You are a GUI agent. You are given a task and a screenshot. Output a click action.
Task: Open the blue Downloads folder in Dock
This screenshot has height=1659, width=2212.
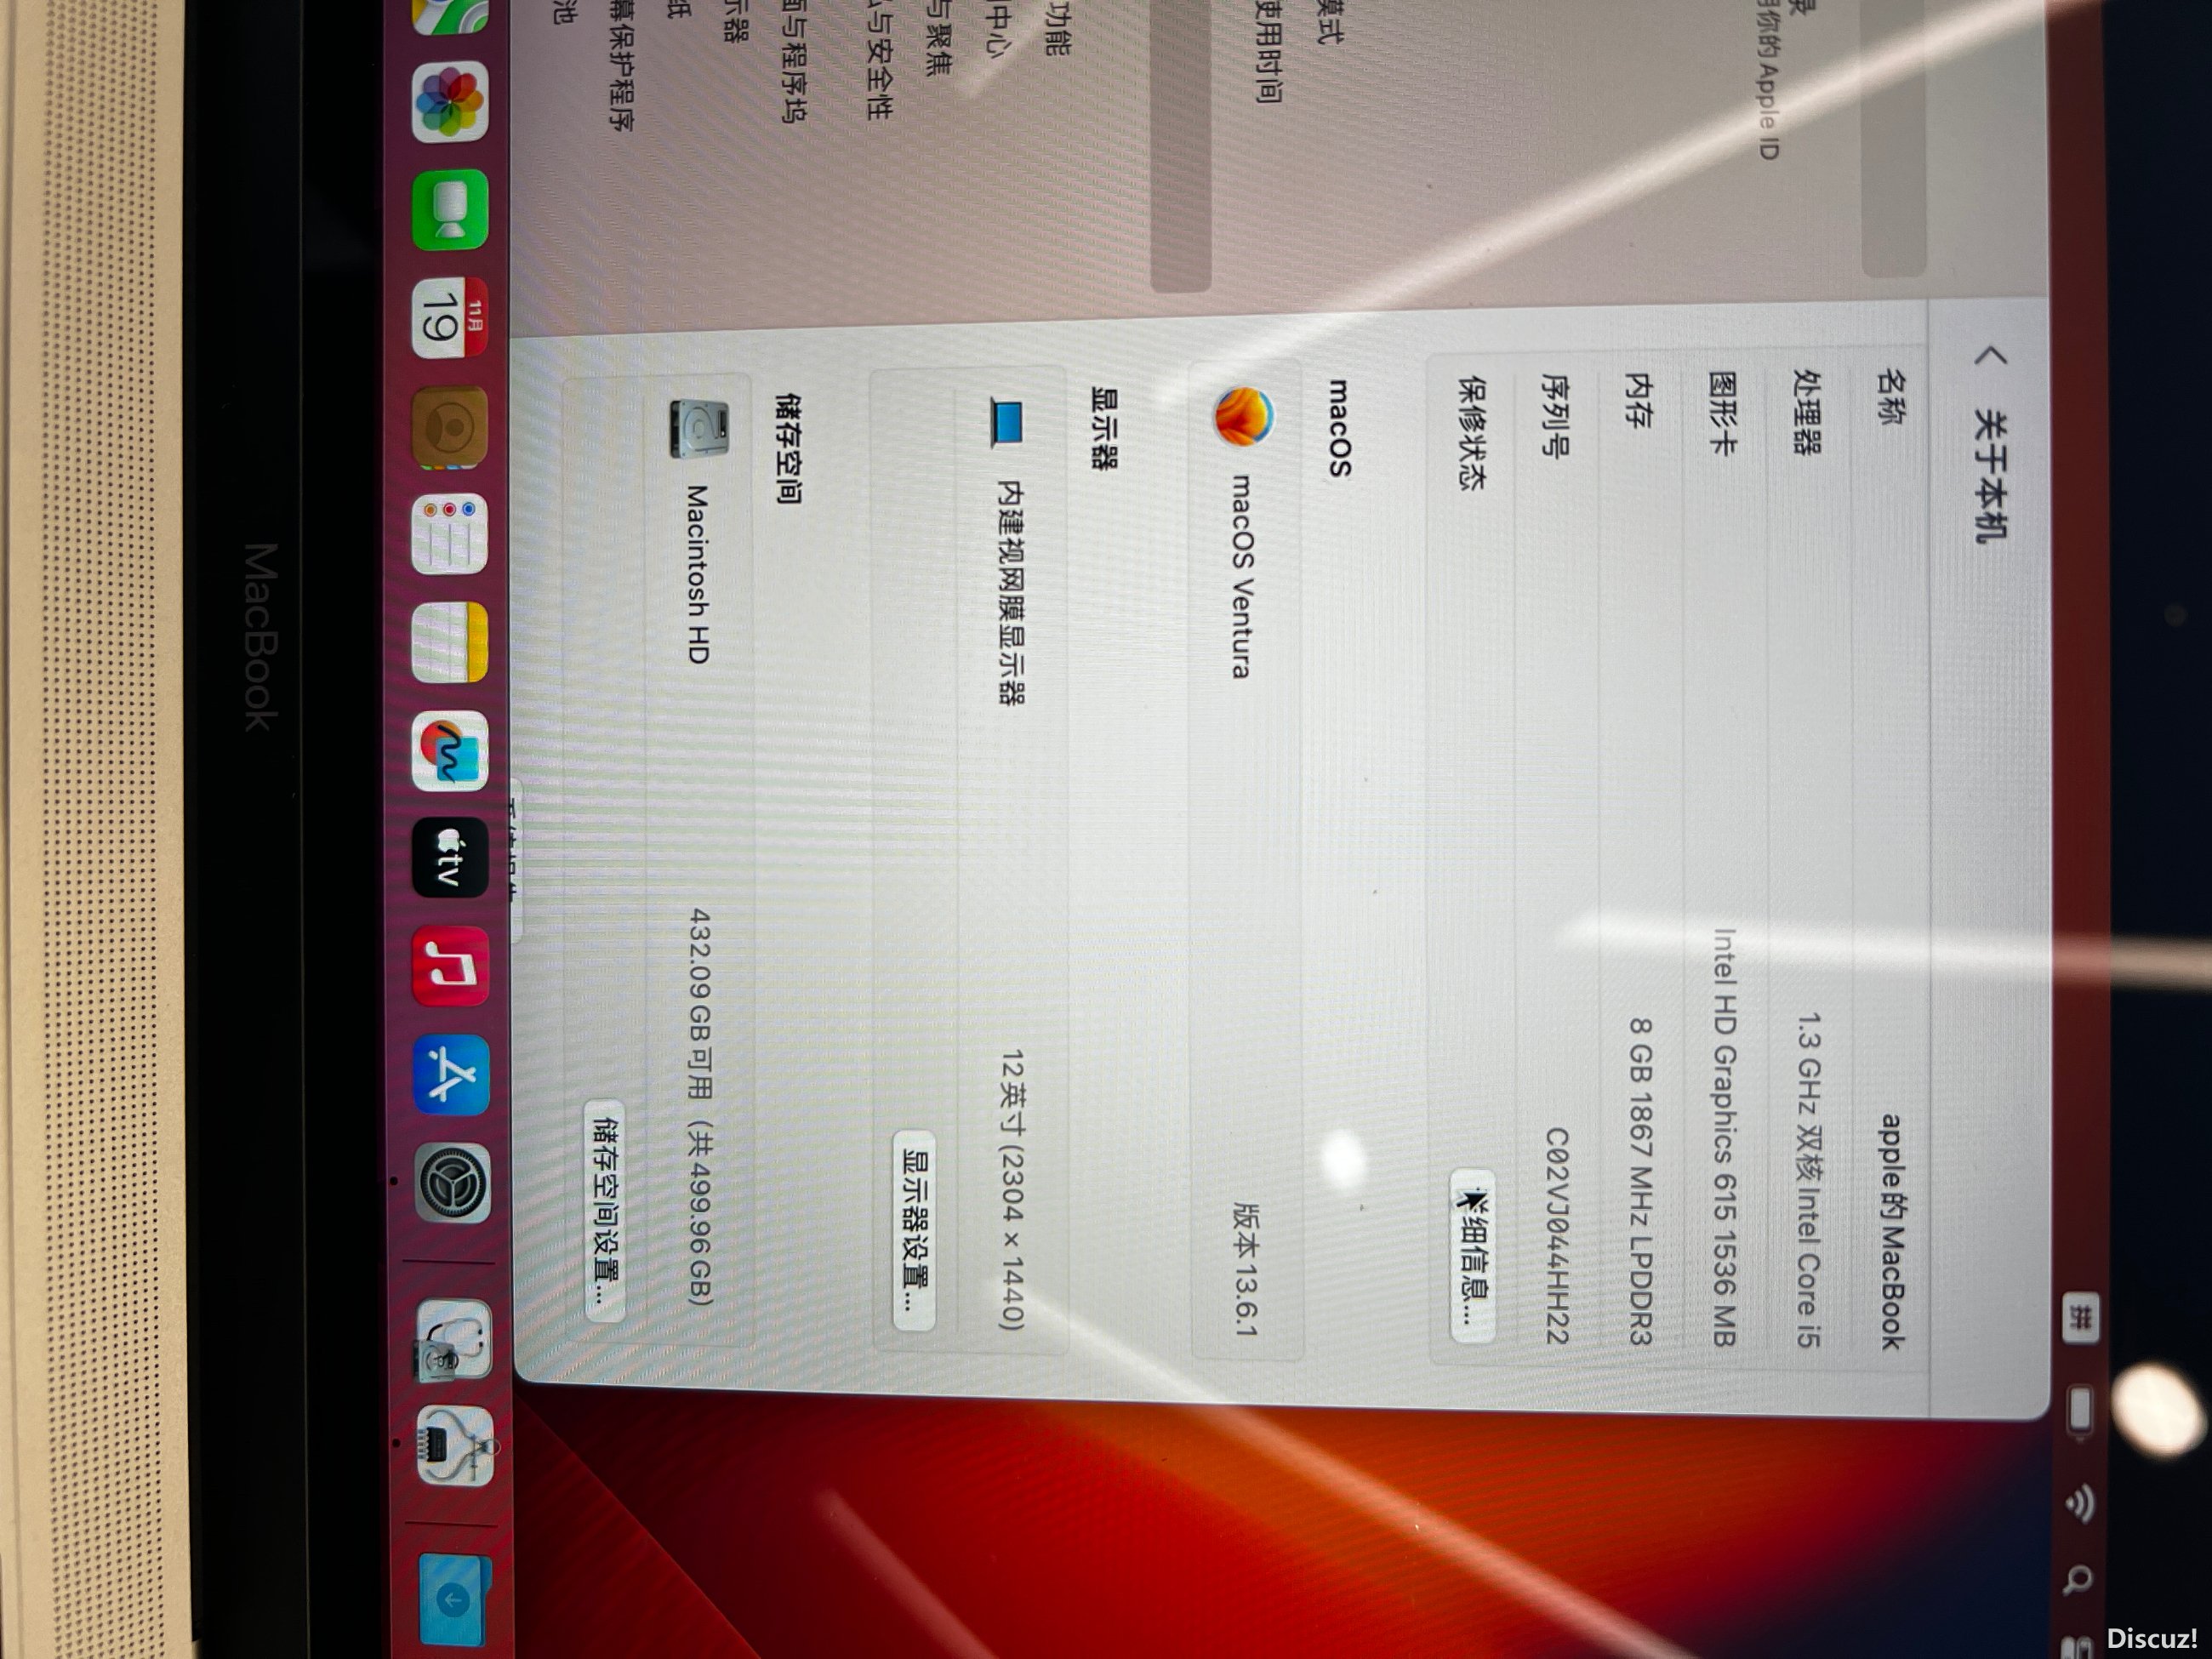(454, 1602)
